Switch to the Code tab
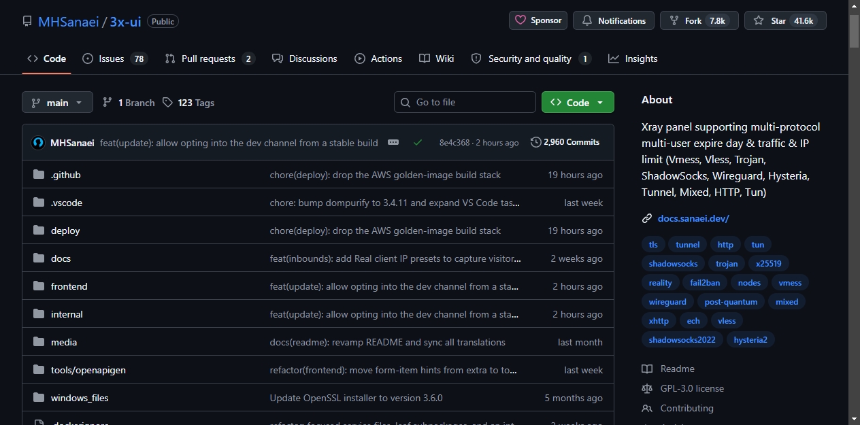This screenshot has height=425, width=860. pos(46,58)
